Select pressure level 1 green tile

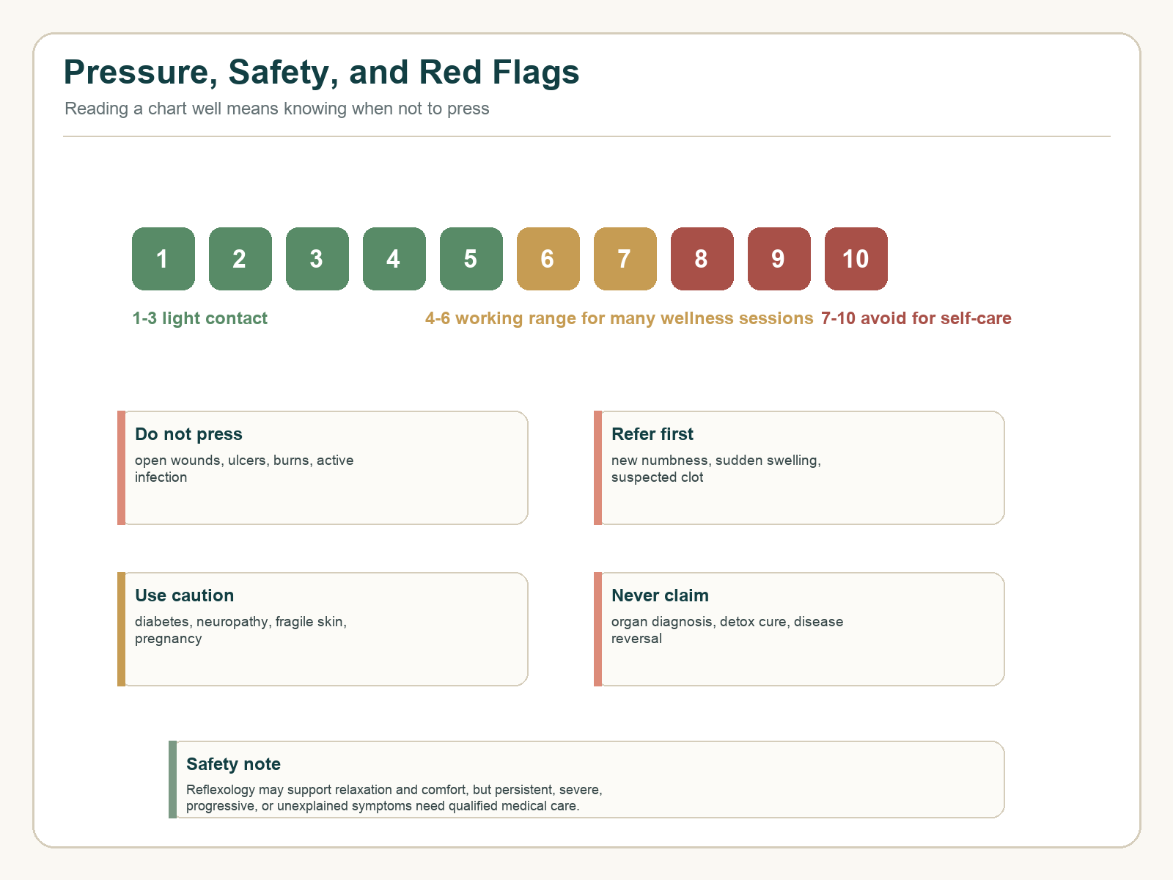(x=163, y=259)
